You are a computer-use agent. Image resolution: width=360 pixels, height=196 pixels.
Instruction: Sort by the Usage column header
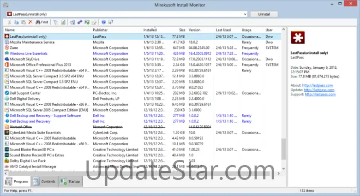tap(246, 30)
